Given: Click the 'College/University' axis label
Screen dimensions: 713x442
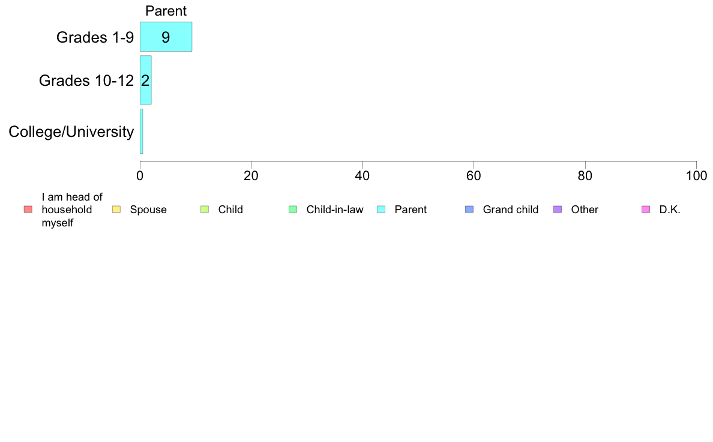Looking at the screenshot, I should coord(71,132).
